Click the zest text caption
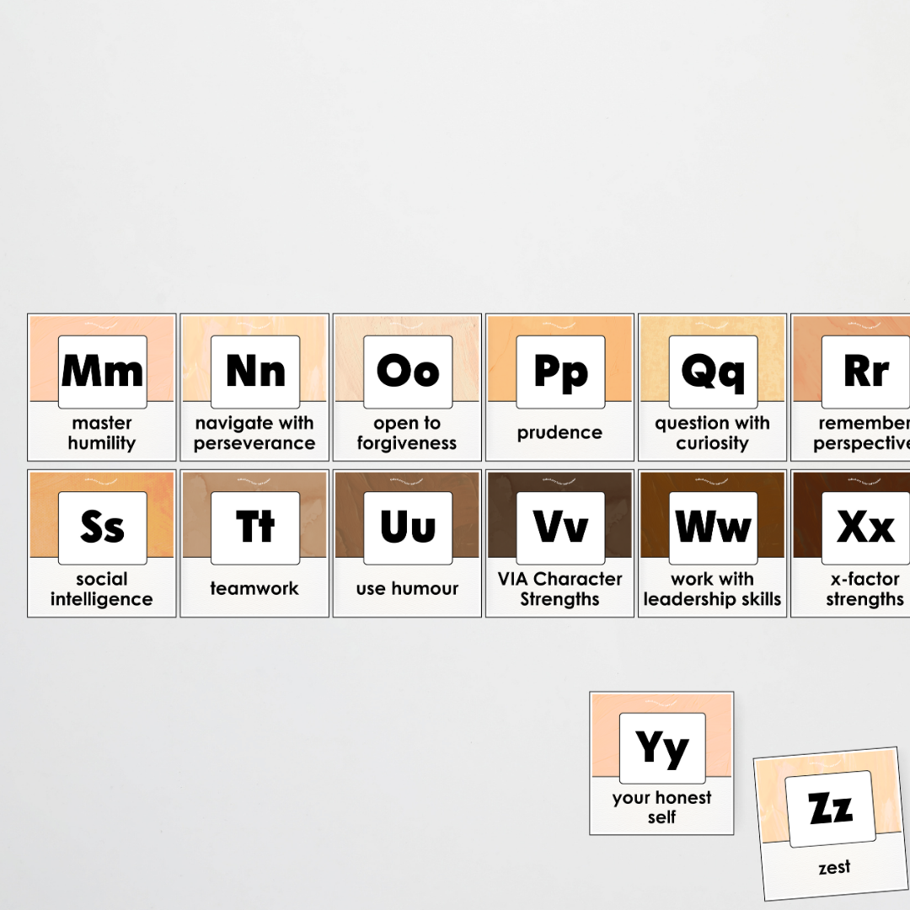Screen dimensions: 910x910 tap(832, 867)
